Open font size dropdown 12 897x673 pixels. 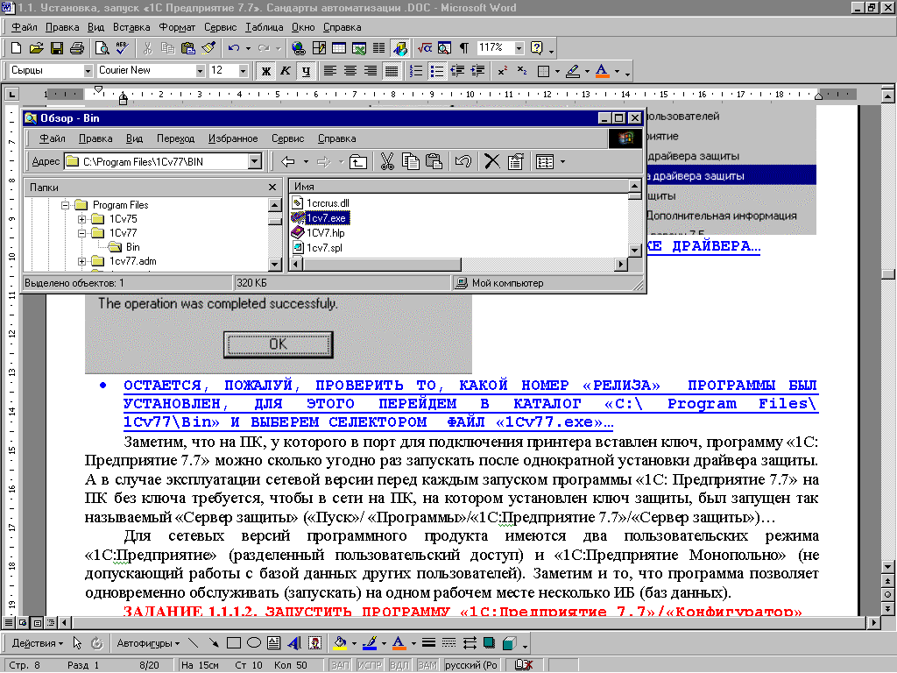click(244, 71)
